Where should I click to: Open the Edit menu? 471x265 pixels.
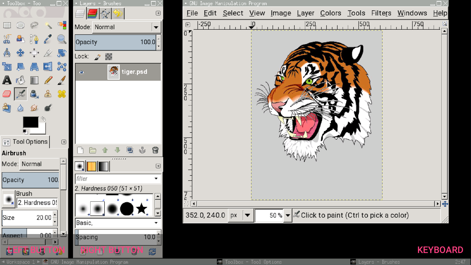pyautogui.click(x=210, y=13)
